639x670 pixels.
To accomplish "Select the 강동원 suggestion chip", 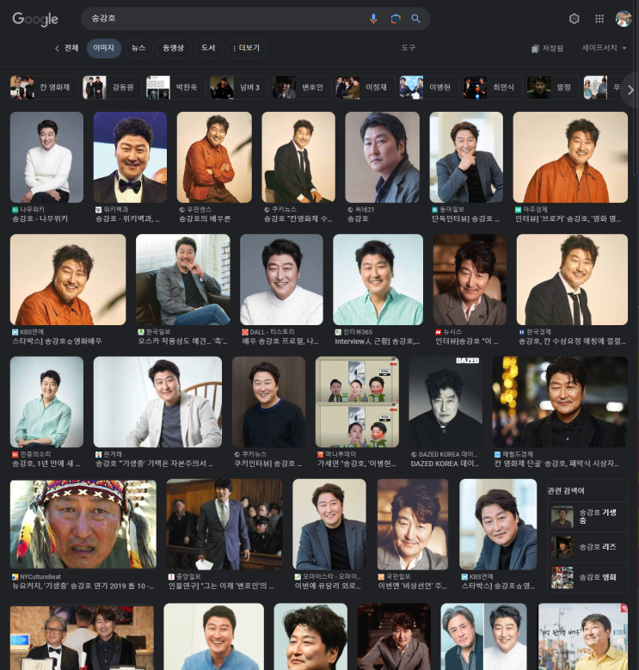I will click(112, 87).
